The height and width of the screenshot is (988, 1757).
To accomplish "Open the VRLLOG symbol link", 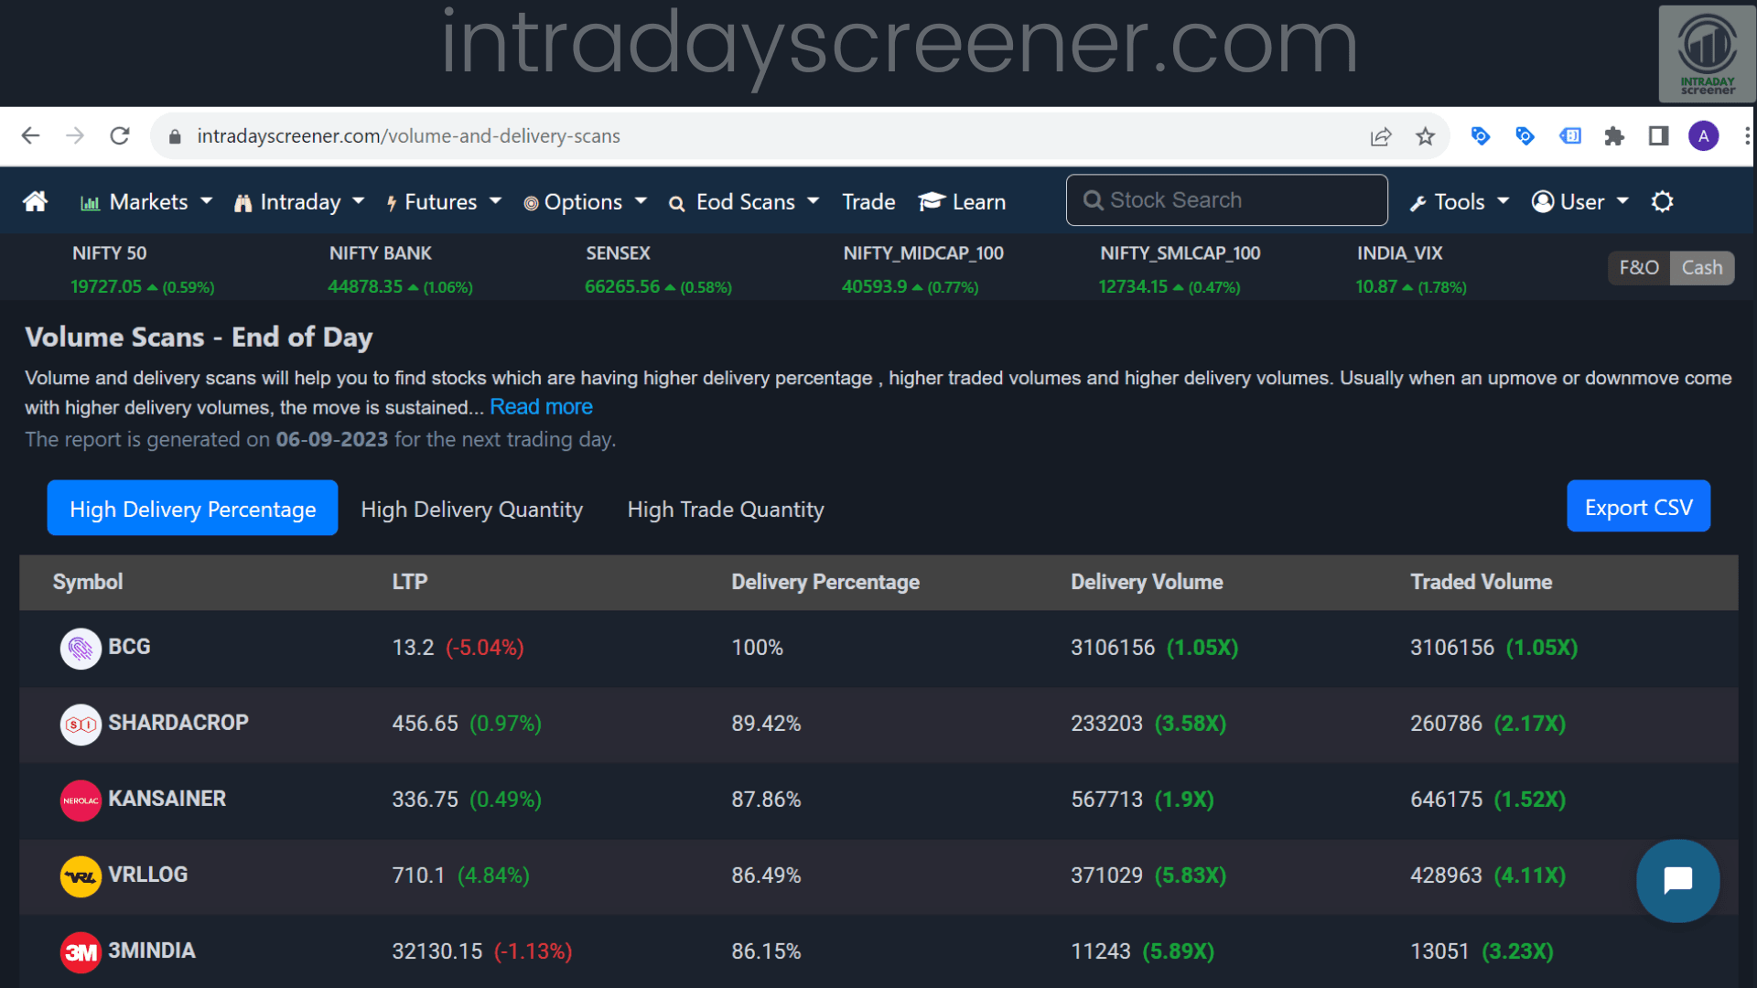I will [x=147, y=875].
